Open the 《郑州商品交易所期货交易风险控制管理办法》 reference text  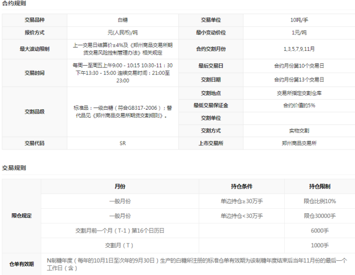[122, 48]
